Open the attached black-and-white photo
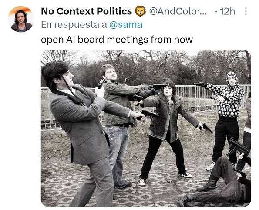This screenshot has height=210, width=259. click(146, 128)
